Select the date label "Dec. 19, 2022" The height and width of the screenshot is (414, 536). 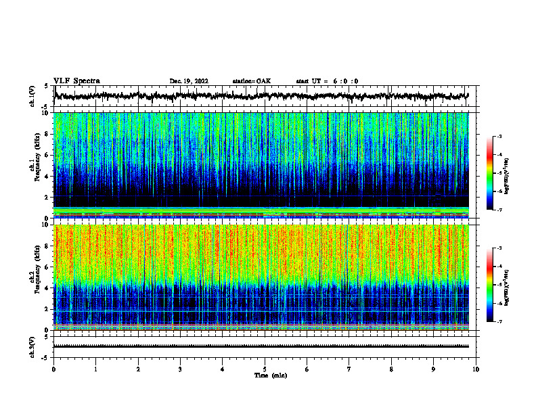pyautogui.click(x=189, y=81)
